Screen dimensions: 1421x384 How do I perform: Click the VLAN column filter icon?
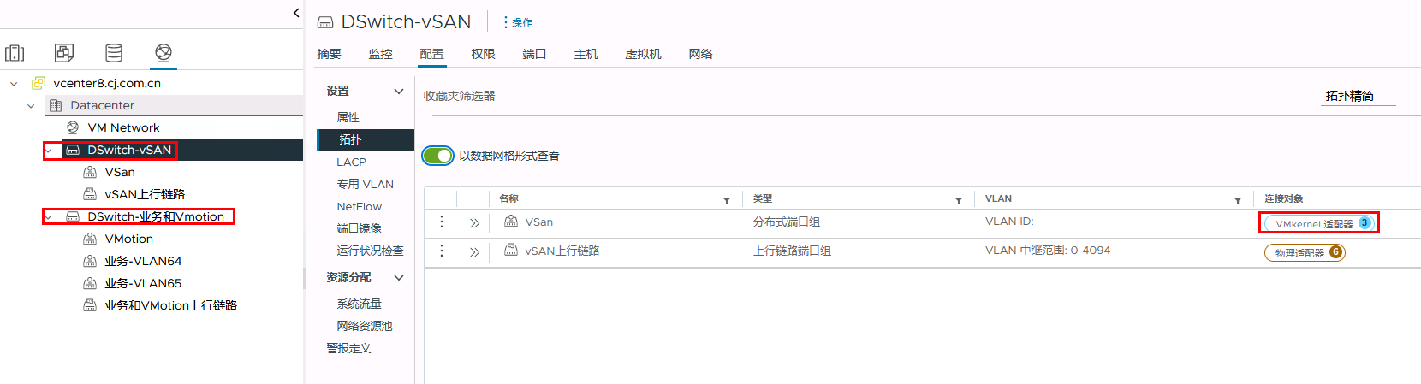[x=1238, y=201]
